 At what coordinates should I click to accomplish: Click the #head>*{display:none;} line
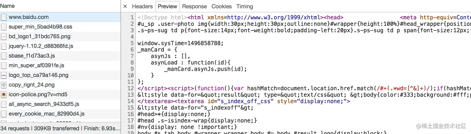click(x=174, y=114)
